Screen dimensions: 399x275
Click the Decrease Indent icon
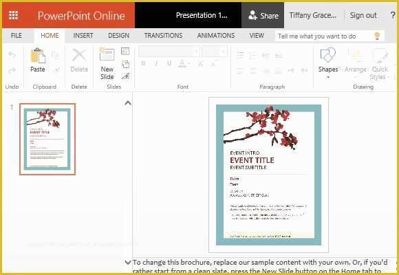pyautogui.click(x=266, y=56)
